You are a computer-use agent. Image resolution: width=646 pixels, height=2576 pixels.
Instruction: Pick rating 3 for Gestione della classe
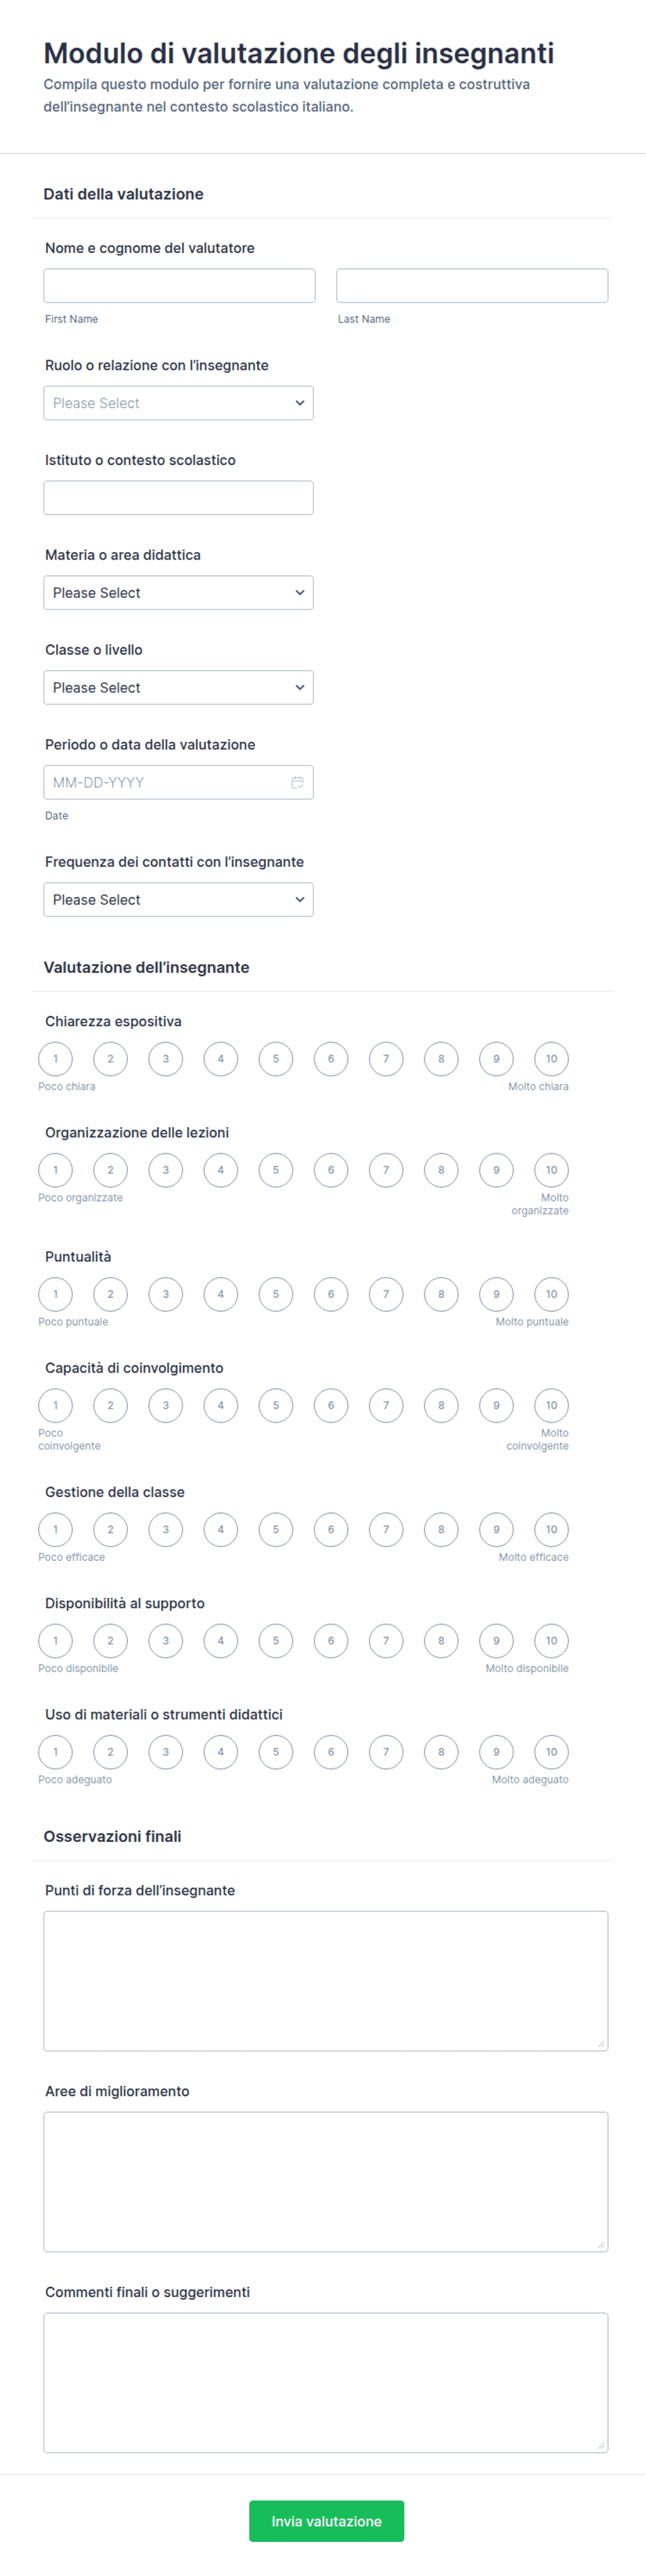point(166,1529)
